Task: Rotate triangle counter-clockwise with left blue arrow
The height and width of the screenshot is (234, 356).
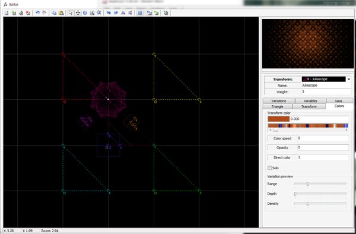Action: 109,13
